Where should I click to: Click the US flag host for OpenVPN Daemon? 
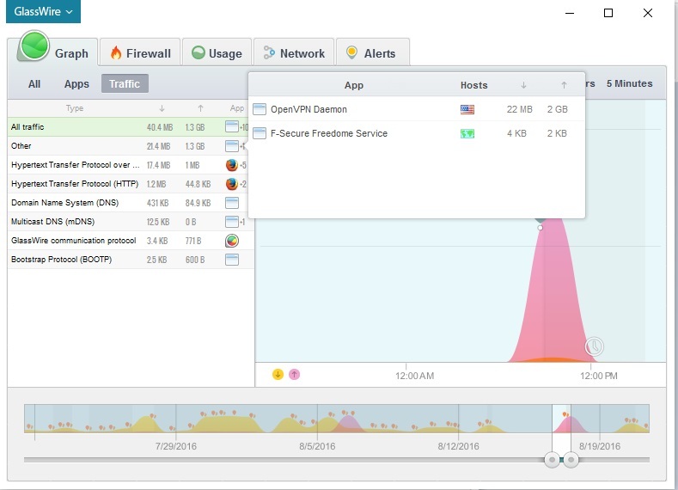point(467,110)
